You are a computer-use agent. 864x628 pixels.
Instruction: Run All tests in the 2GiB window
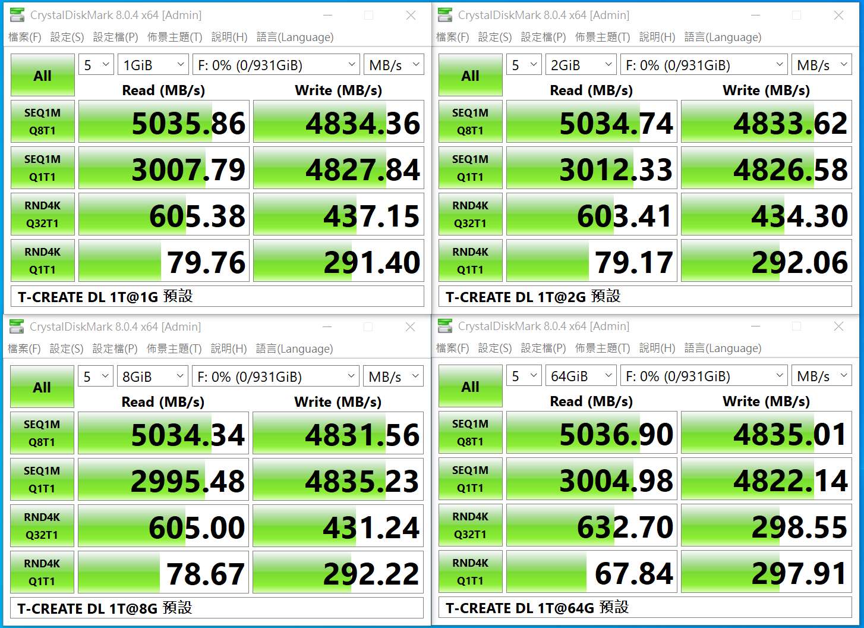471,76
